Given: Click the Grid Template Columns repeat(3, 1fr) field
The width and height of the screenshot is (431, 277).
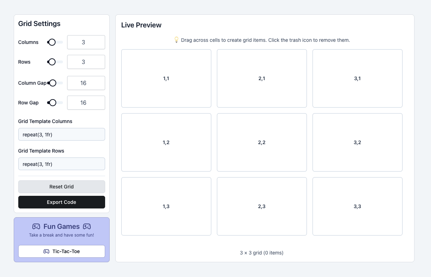Looking at the screenshot, I should (62, 134).
